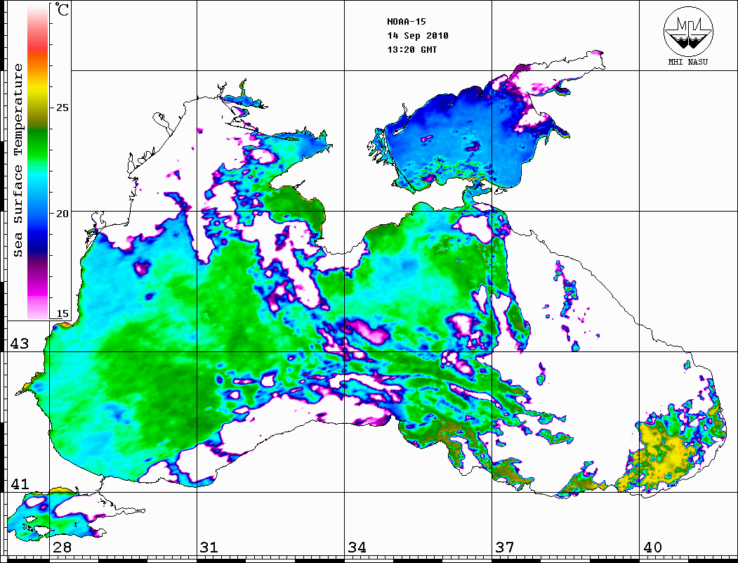Viewport: 738px width, 563px height.
Task: Click the 'MHI NASU' caption text
Action: pos(687,62)
